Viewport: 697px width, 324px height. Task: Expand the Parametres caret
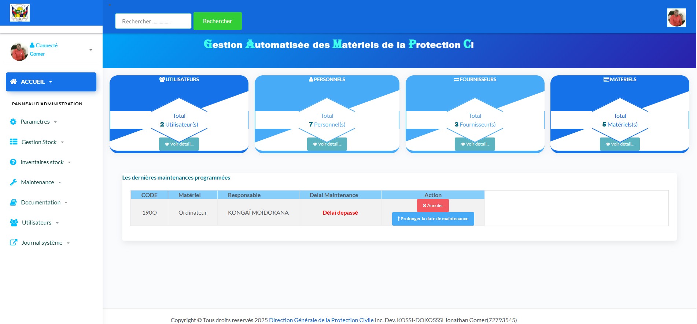pyautogui.click(x=55, y=122)
